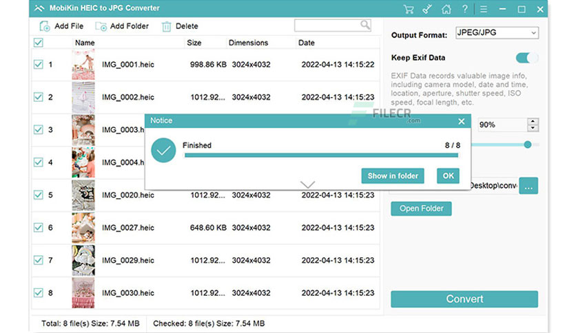Click the register key icon

(427, 9)
